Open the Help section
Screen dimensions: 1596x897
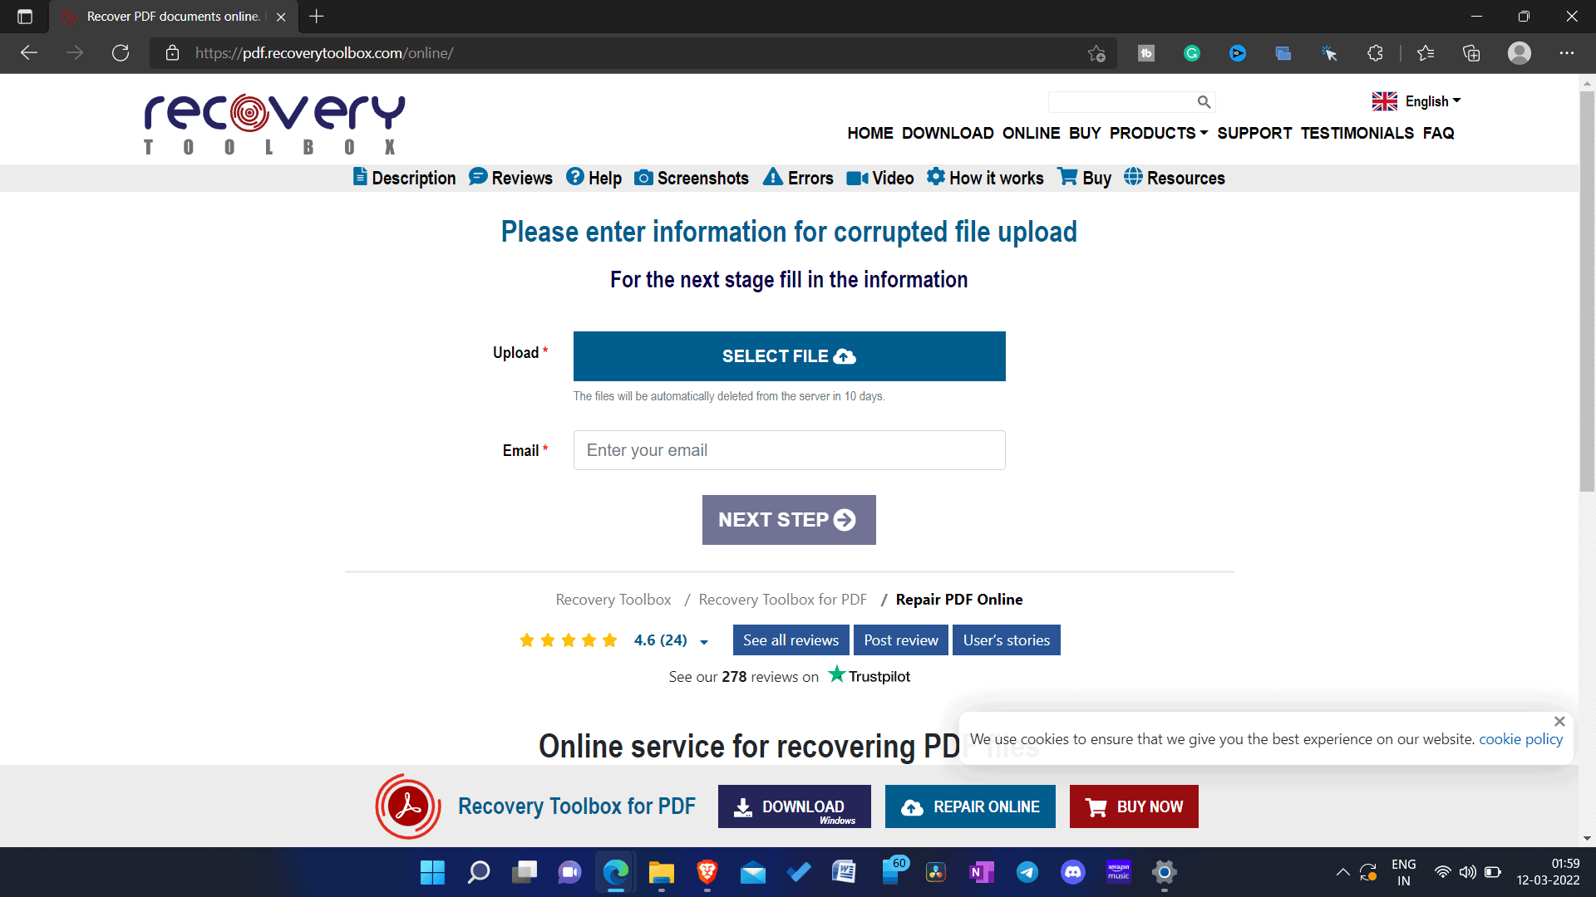(x=594, y=178)
